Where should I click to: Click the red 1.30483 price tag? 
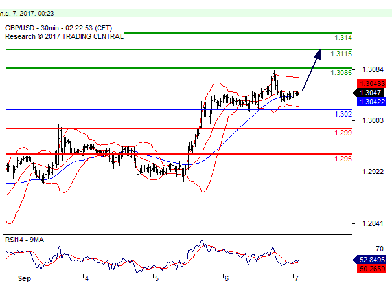[371, 84]
